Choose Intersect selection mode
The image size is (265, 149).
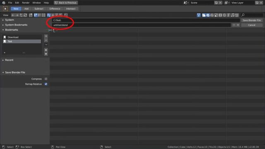[x=71, y=9]
